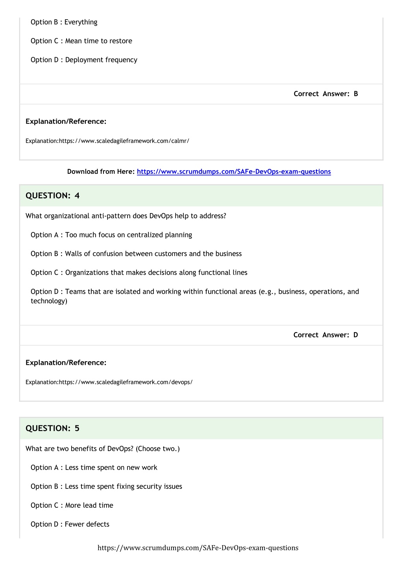Click the devops explanation URL text
The width and height of the screenshot is (403, 570).
(x=126, y=382)
